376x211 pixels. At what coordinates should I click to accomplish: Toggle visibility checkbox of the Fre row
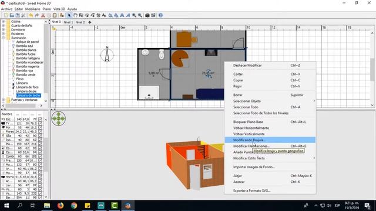point(40,161)
